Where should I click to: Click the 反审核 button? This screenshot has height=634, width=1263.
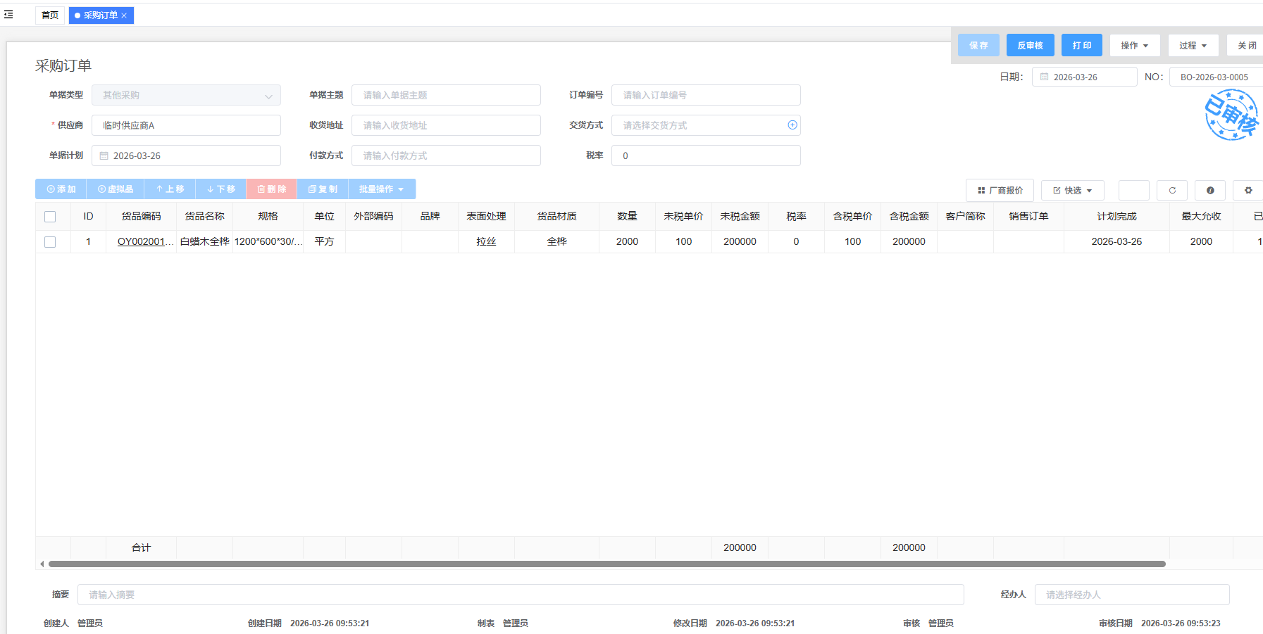click(1030, 46)
